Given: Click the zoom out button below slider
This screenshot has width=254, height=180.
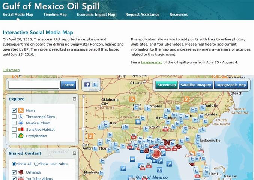Looking at the screenshot, I should (x=84, y=145).
